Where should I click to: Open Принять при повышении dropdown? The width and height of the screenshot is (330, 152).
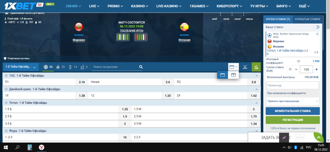coord(292,101)
